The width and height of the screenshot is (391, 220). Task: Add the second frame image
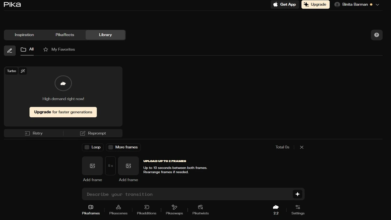[x=128, y=166]
